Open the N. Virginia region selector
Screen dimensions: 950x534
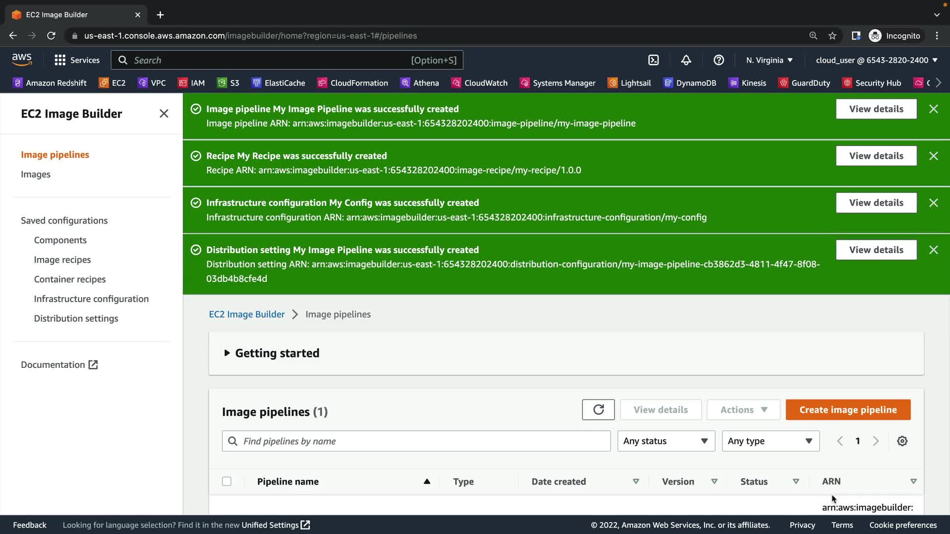pos(769,60)
